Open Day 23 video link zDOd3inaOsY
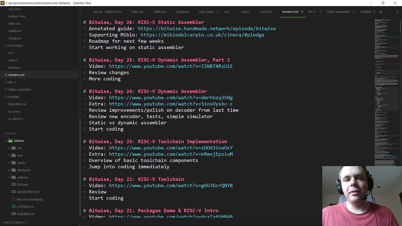Image resolution: width=402 pixels, height=226 pixels. pos(171,148)
